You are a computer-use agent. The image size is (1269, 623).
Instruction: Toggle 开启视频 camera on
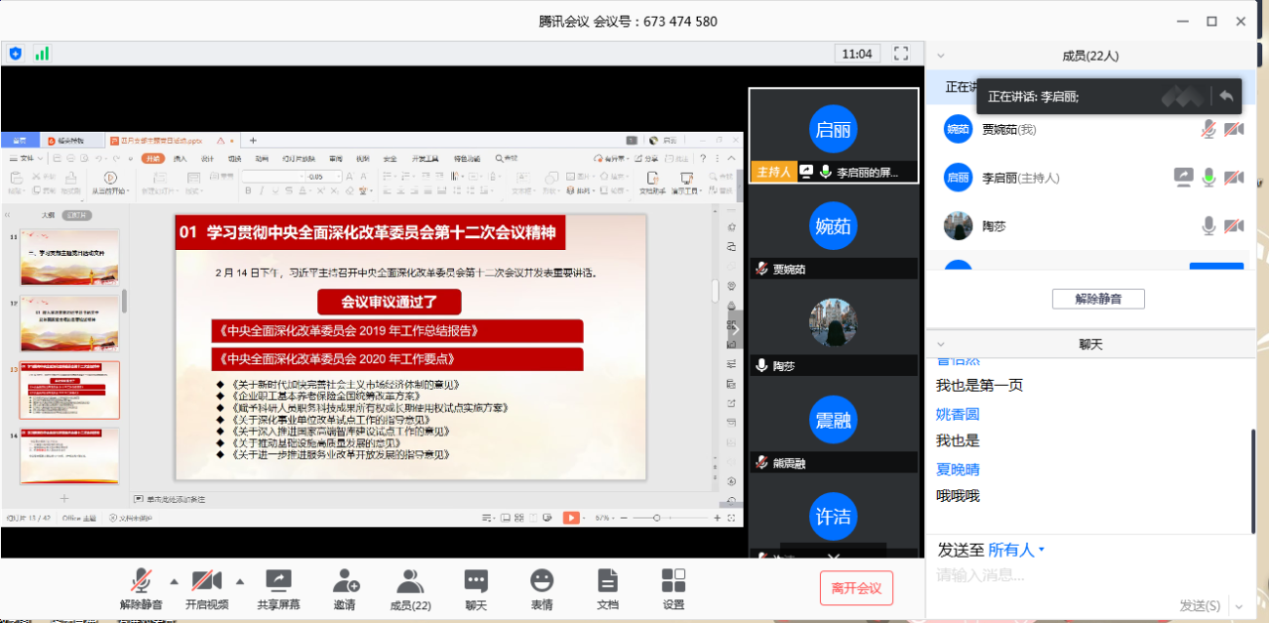coord(206,581)
